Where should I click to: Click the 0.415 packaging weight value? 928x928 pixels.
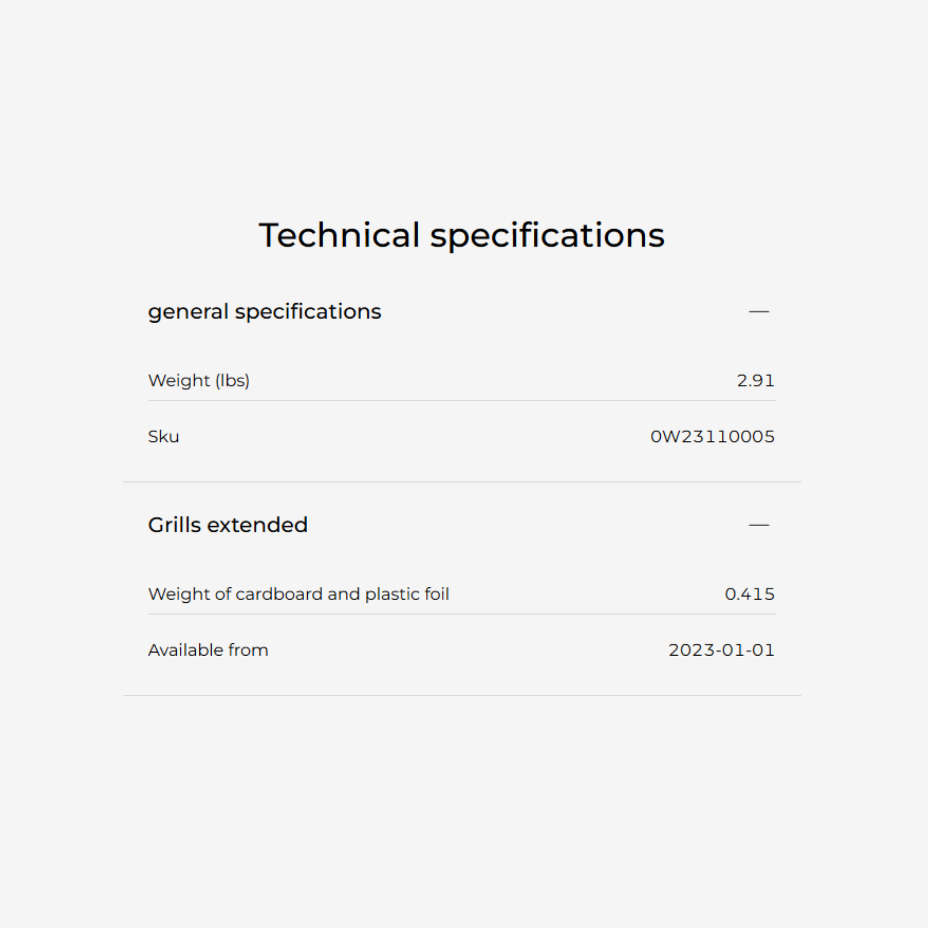(749, 594)
